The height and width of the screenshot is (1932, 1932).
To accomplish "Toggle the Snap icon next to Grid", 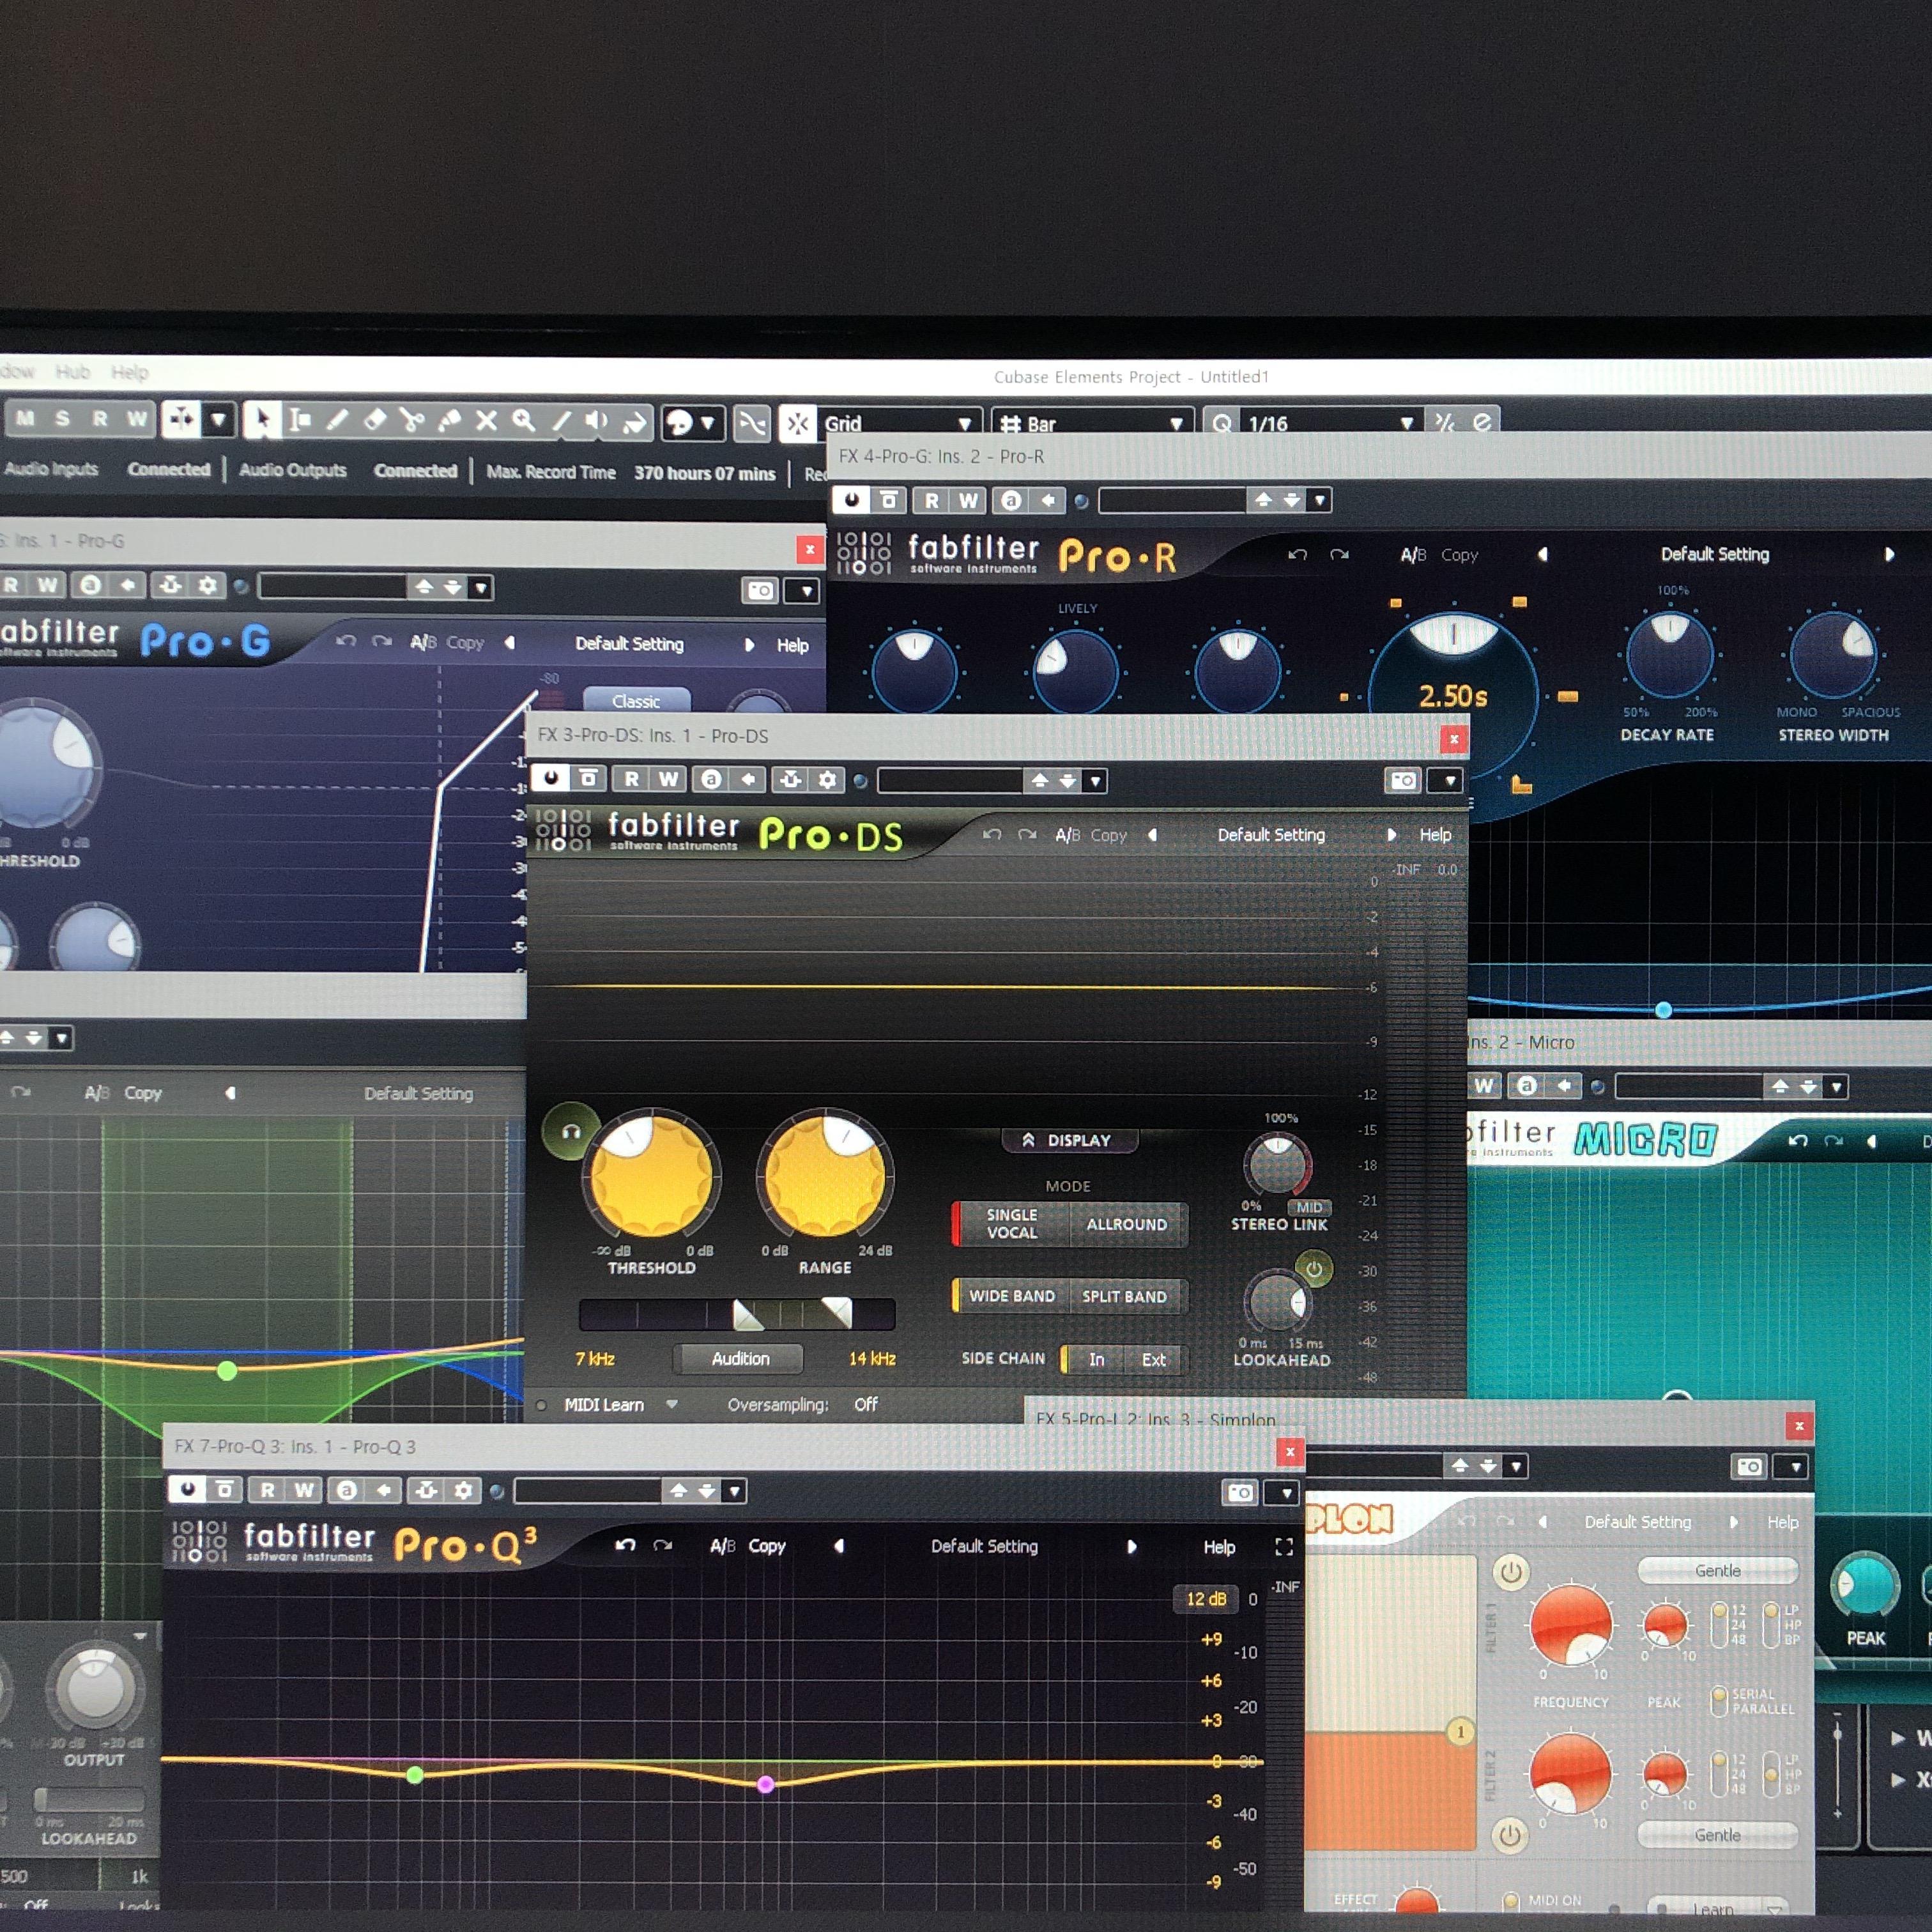I will click(x=797, y=423).
